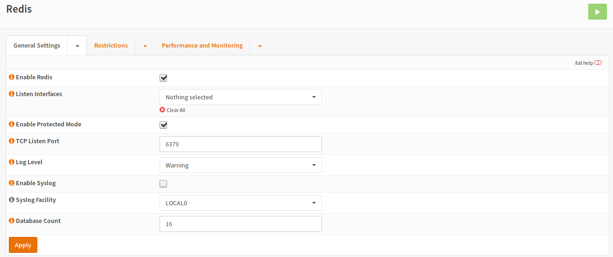The width and height of the screenshot is (613, 257).
Task: Click the Enable Redis label text
Action: pyautogui.click(x=34, y=77)
